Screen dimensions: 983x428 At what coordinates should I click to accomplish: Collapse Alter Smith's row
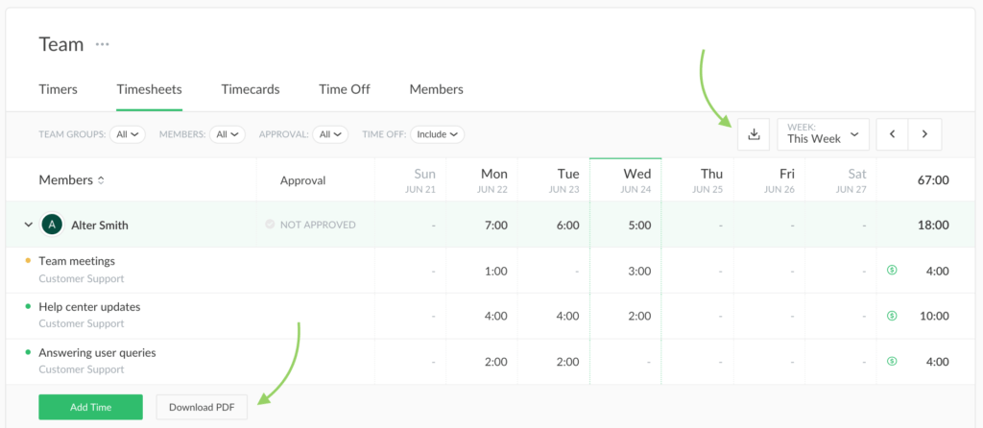[x=28, y=225]
